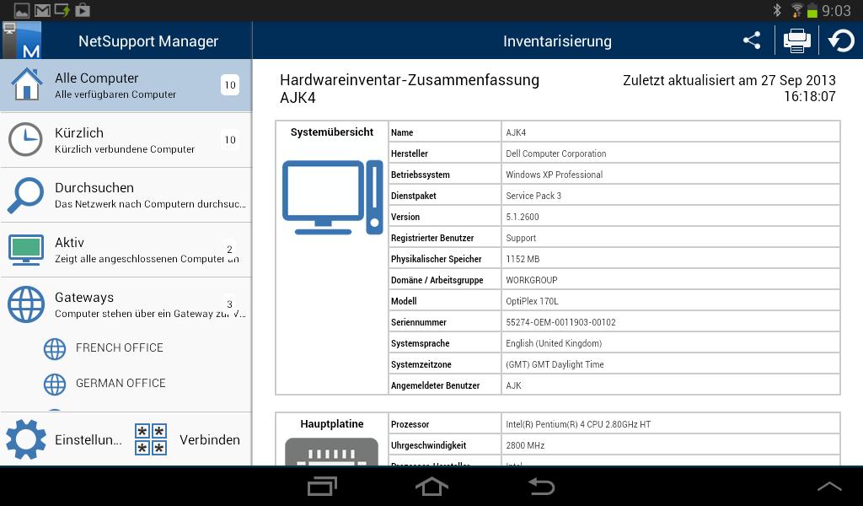This screenshot has width=863, height=506.
Task: Tap the Bluetooth status icon
Action: coord(777,10)
